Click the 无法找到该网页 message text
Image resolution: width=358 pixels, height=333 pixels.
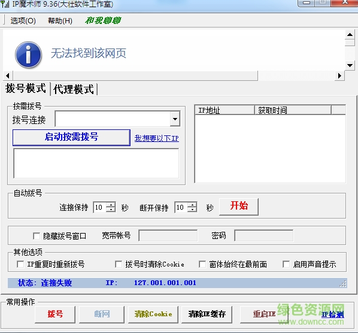(x=89, y=53)
